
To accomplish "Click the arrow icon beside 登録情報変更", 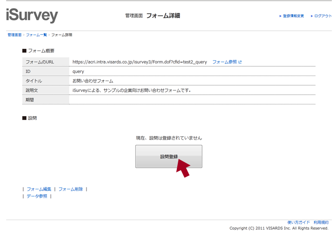I will pyautogui.click(x=281, y=16).
